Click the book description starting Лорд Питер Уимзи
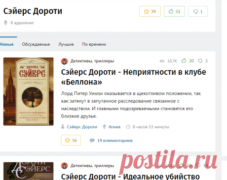The image size is (227, 180). point(131,105)
